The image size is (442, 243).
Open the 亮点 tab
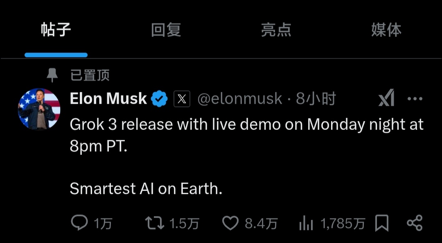click(x=276, y=30)
